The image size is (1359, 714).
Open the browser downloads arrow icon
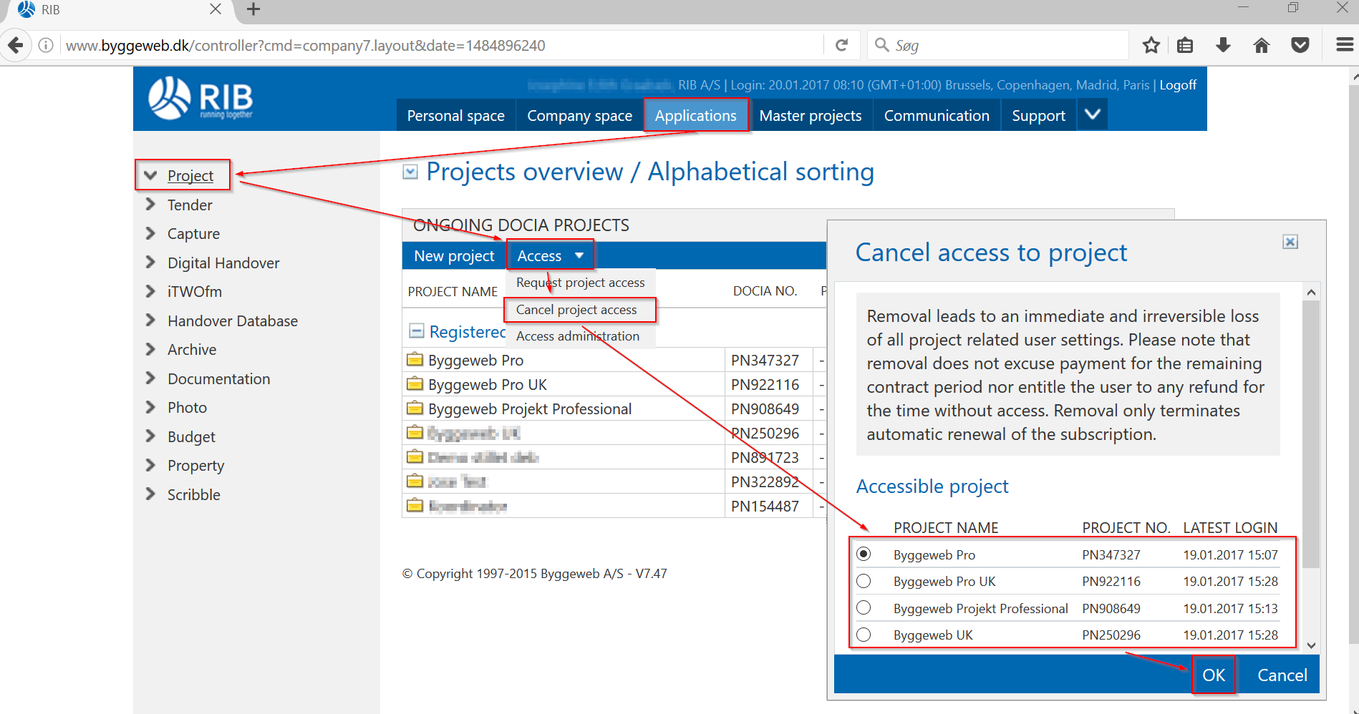(1223, 46)
